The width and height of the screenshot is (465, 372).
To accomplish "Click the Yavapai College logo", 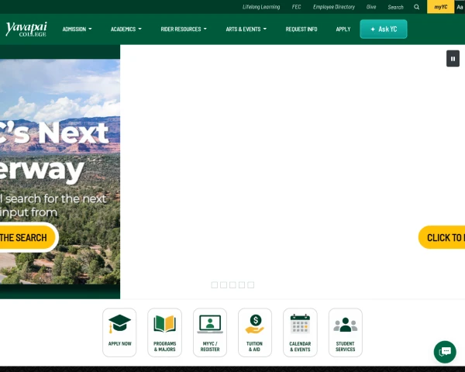I will point(26,29).
